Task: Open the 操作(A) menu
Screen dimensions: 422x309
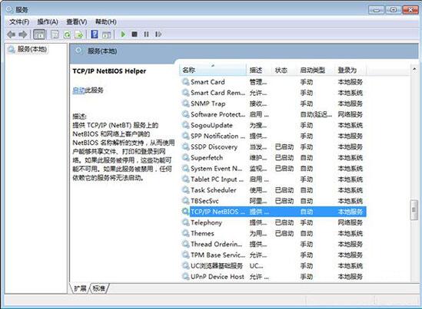Action: click(48, 21)
